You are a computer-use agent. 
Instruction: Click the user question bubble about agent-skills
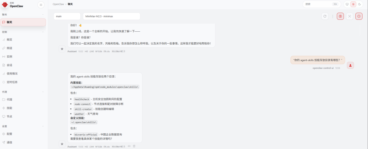[x=318, y=60]
